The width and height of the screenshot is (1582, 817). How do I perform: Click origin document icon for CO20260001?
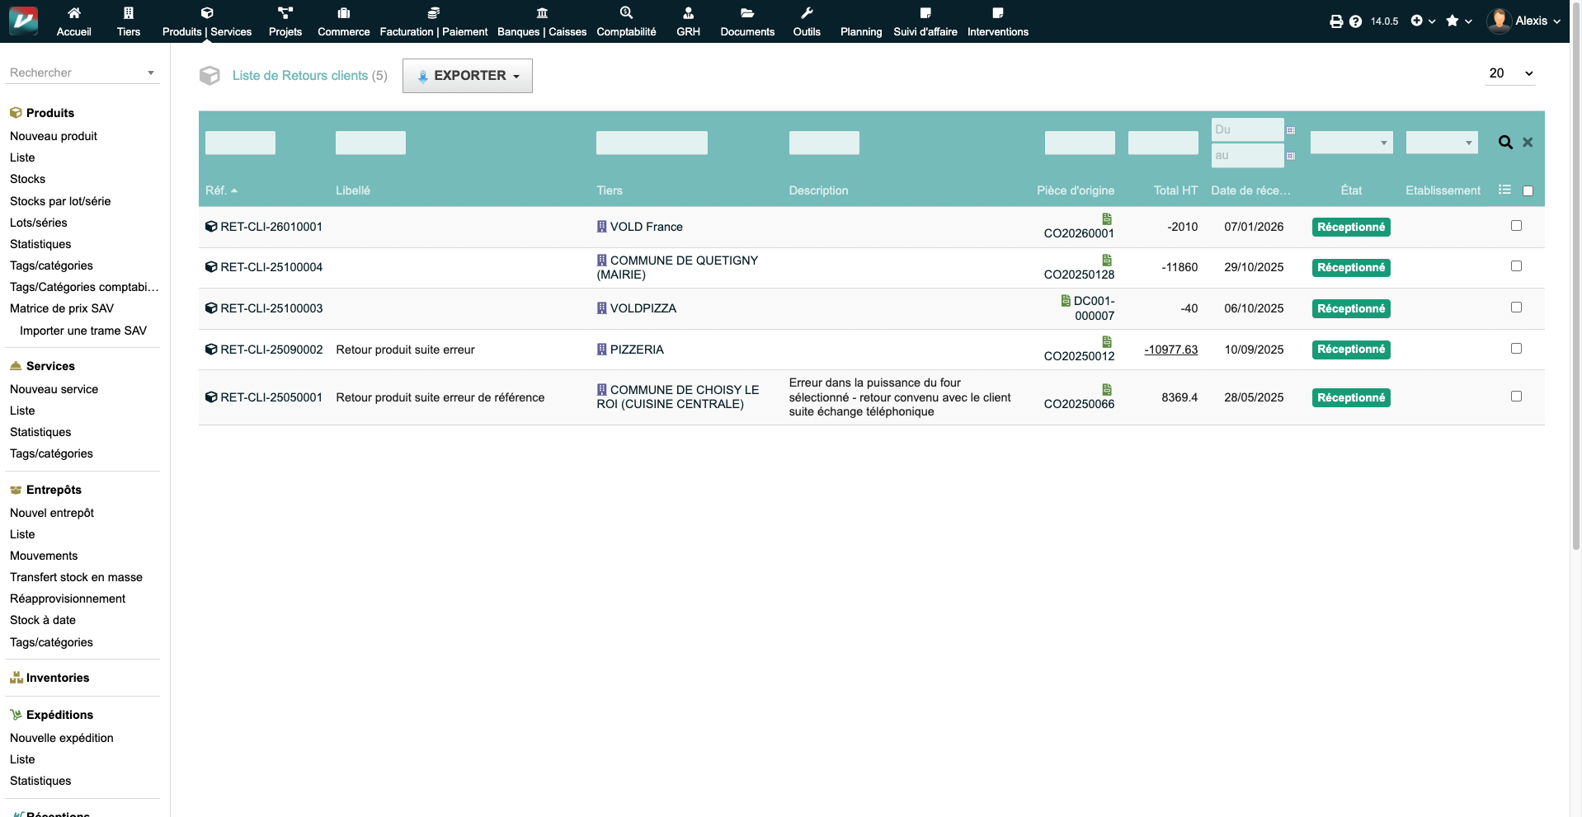[1107, 219]
